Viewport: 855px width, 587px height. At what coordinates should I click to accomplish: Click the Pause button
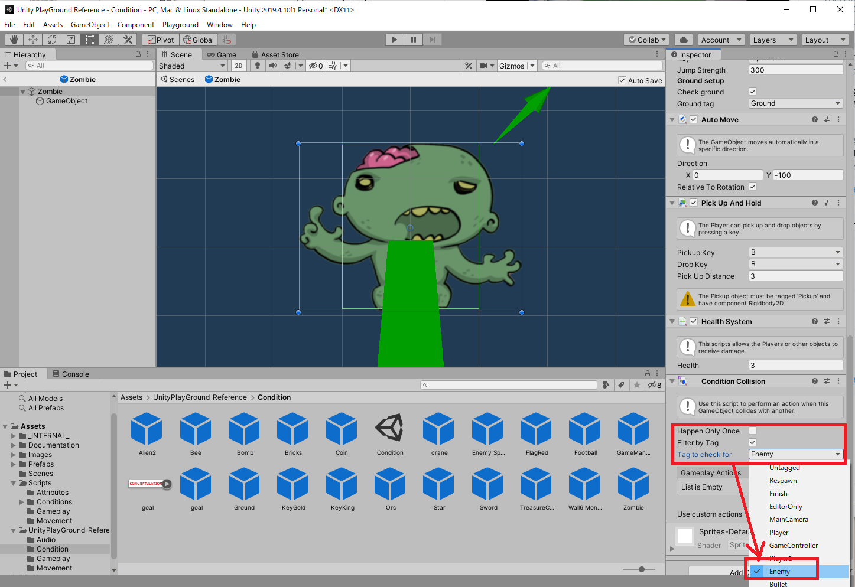click(413, 40)
